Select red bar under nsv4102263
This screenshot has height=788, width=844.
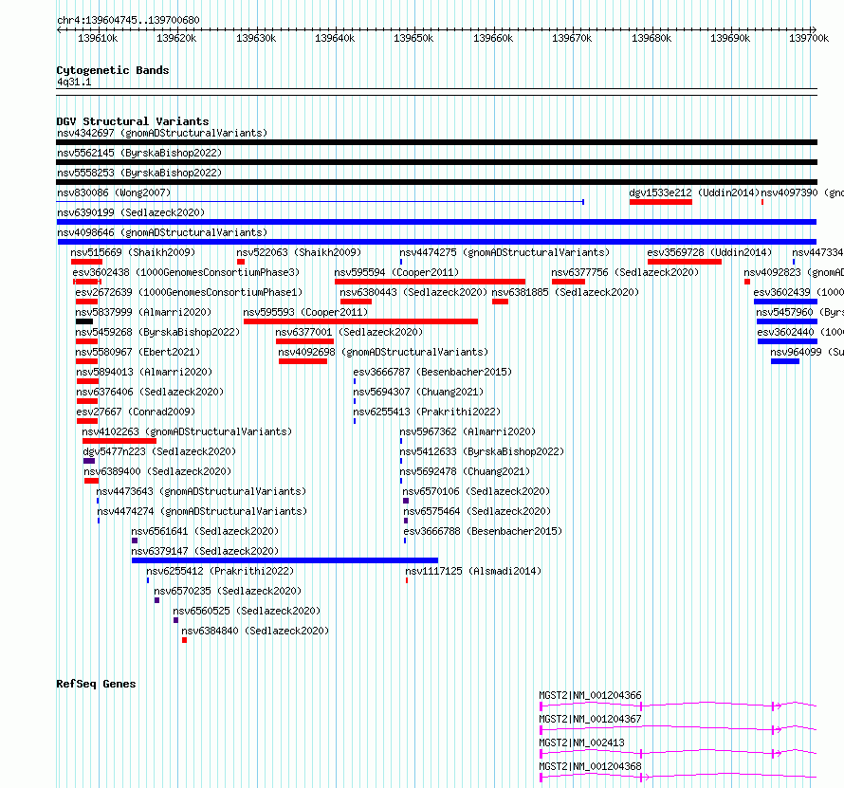[119, 441]
